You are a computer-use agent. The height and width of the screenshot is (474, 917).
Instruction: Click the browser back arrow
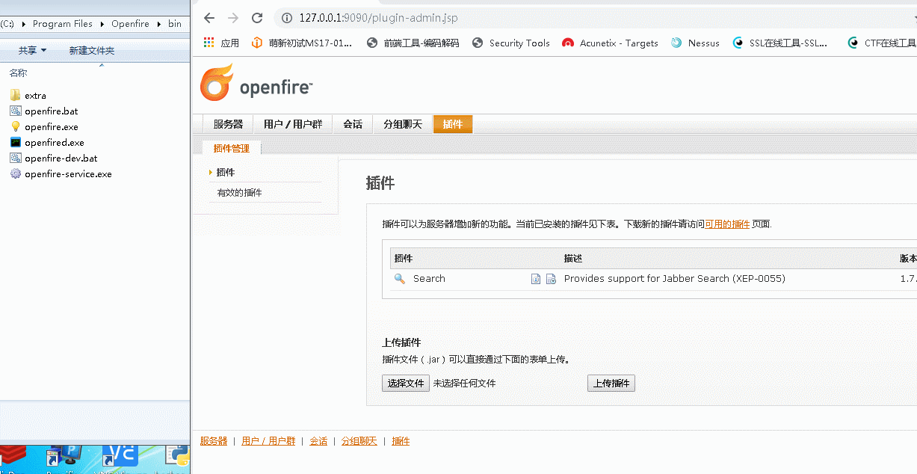209,18
